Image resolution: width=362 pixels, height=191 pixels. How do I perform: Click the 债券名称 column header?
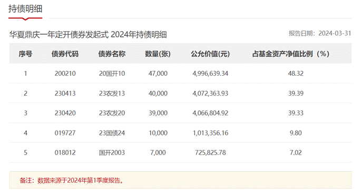click(x=112, y=54)
